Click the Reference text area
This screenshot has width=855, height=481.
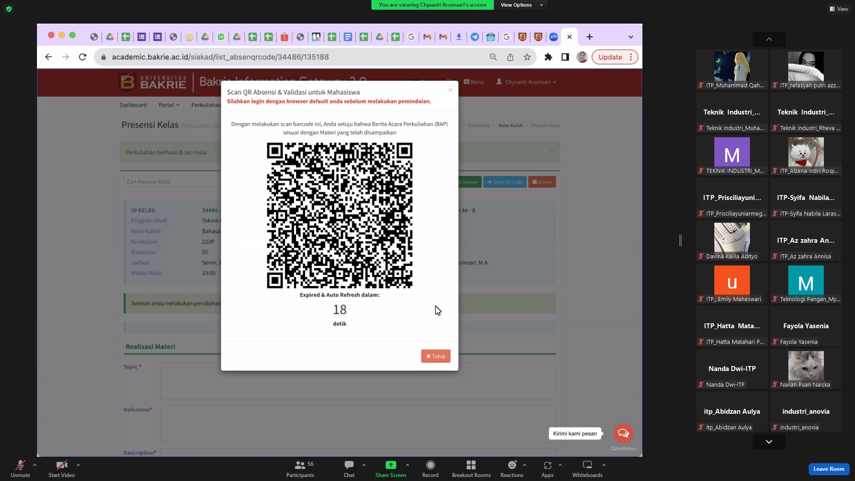(x=358, y=424)
